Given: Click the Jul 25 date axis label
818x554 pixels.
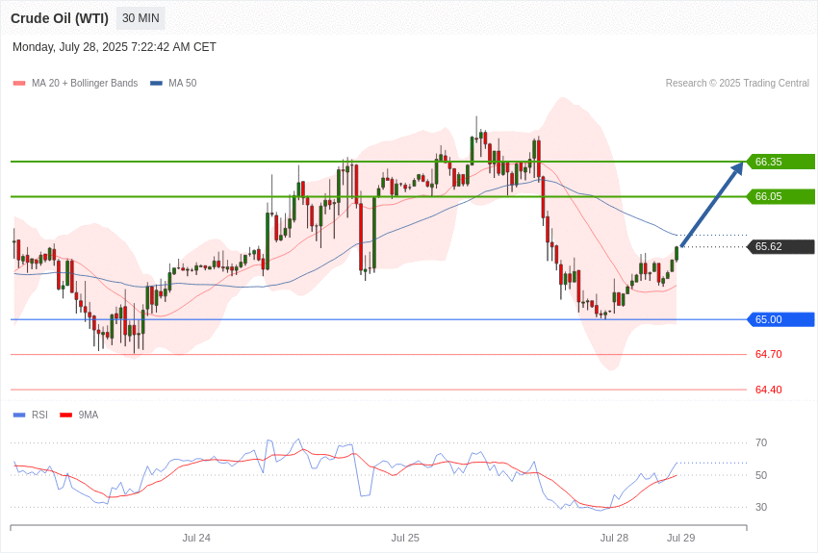Looking at the screenshot, I should tap(405, 538).
